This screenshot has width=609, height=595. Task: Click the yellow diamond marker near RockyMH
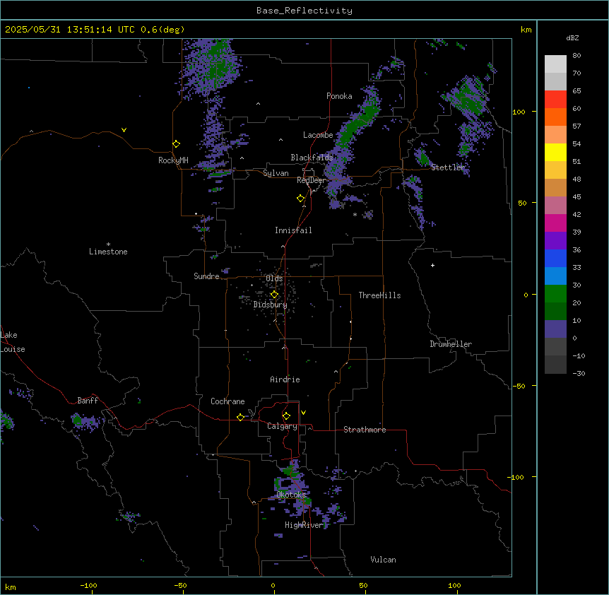[177, 144]
